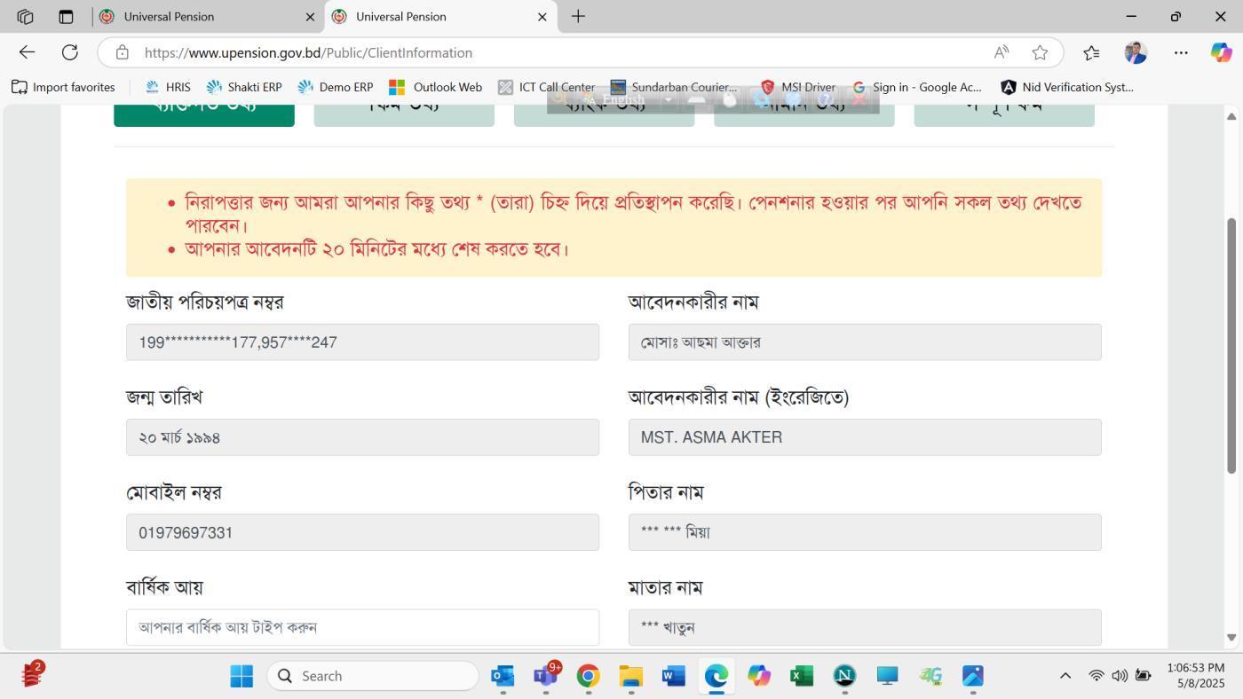Click the MST. ASMA AKTER name field
Screen dimensions: 1243x699
click(x=865, y=437)
